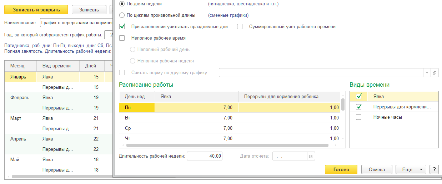Uncheck the Явка time type checkbox
Screen dimensions: 442x184
(x=359, y=96)
